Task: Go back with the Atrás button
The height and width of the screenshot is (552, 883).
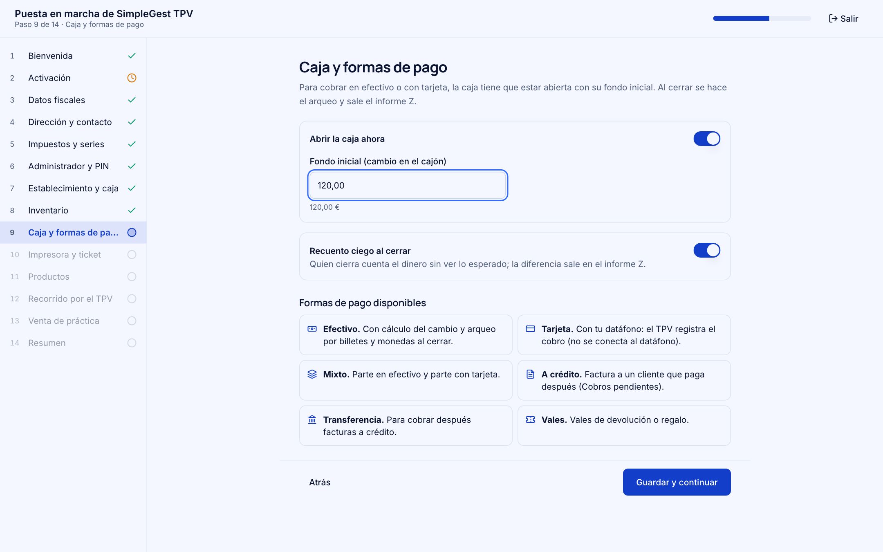Action: [320, 482]
